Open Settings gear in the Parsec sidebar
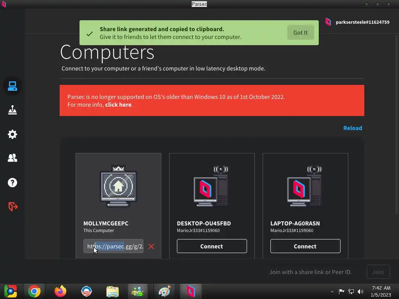This screenshot has width=399, height=299. click(x=12, y=134)
